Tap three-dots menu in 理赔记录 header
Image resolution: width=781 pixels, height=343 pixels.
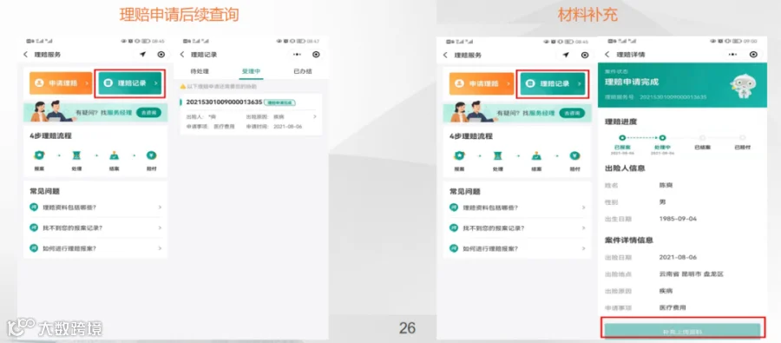[x=297, y=55]
